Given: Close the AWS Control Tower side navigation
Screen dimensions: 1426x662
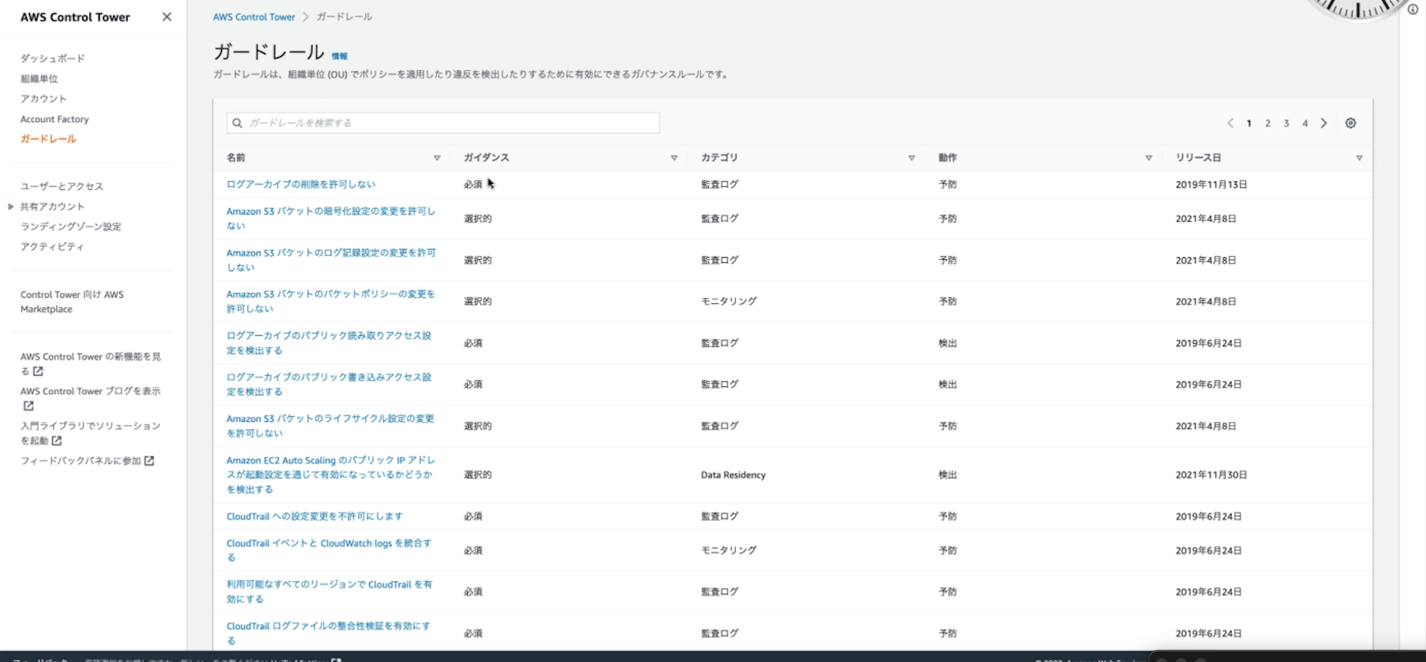Looking at the screenshot, I should 167,17.
